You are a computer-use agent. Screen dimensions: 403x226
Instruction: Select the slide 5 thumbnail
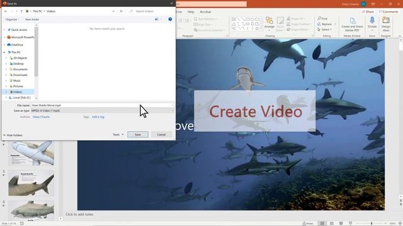31,183
